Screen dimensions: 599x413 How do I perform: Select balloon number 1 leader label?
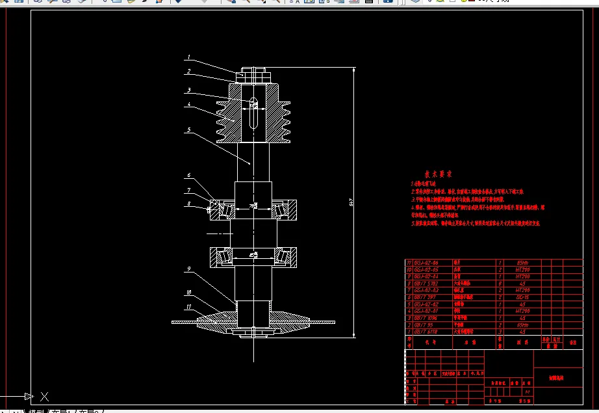188,57
